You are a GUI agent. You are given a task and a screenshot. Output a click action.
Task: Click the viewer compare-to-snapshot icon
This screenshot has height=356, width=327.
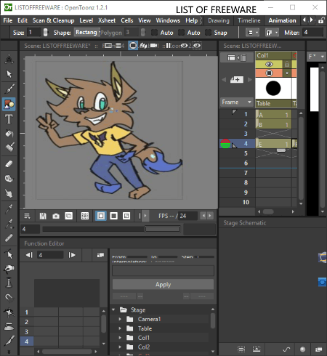click(x=69, y=216)
